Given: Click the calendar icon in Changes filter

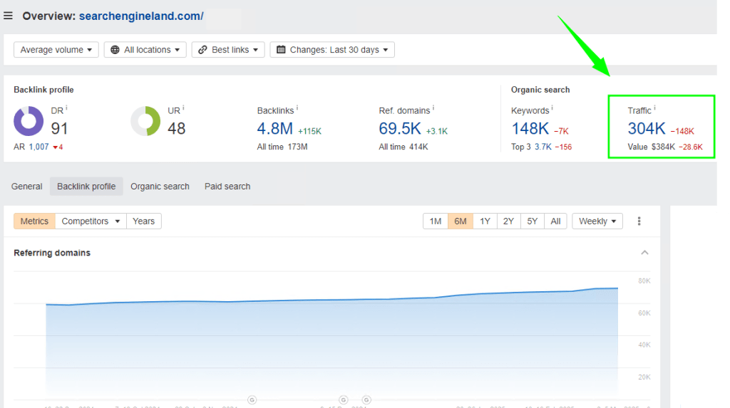Looking at the screenshot, I should (x=281, y=50).
